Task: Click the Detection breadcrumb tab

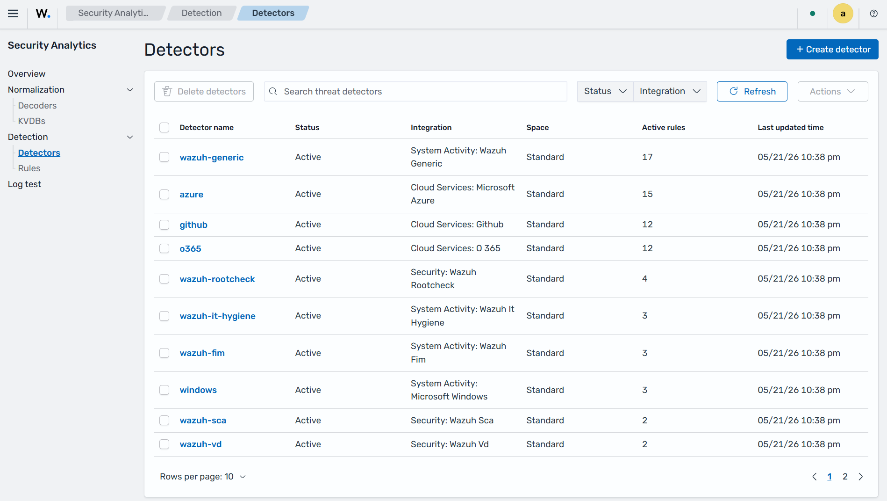Action: (x=201, y=13)
